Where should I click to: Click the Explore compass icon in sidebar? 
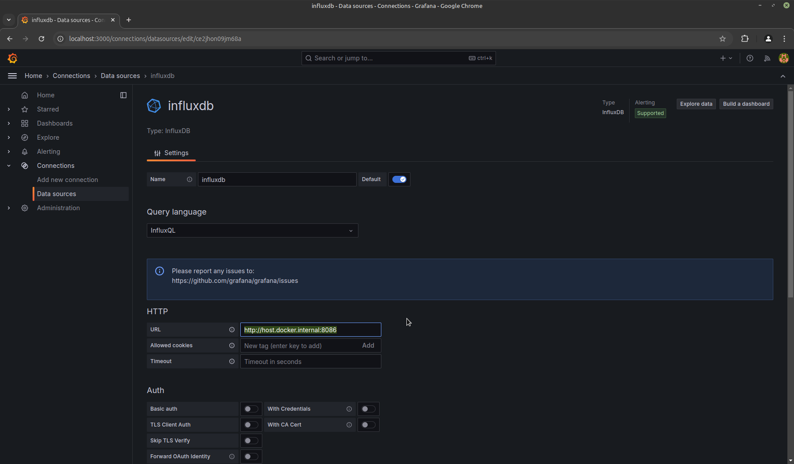(25, 137)
